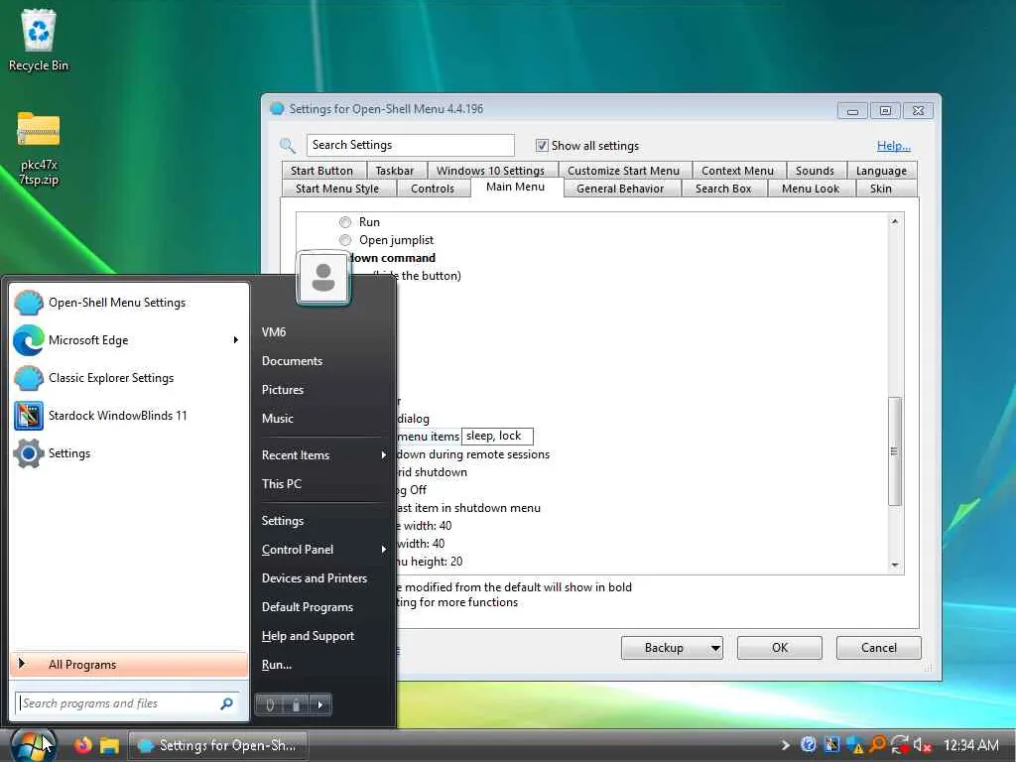The width and height of the screenshot is (1016, 762).
Task: Click the sync update tray icon
Action: 899,745
